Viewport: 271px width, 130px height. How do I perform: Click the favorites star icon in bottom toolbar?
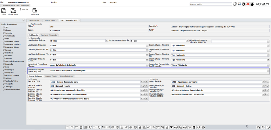point(67,127)
